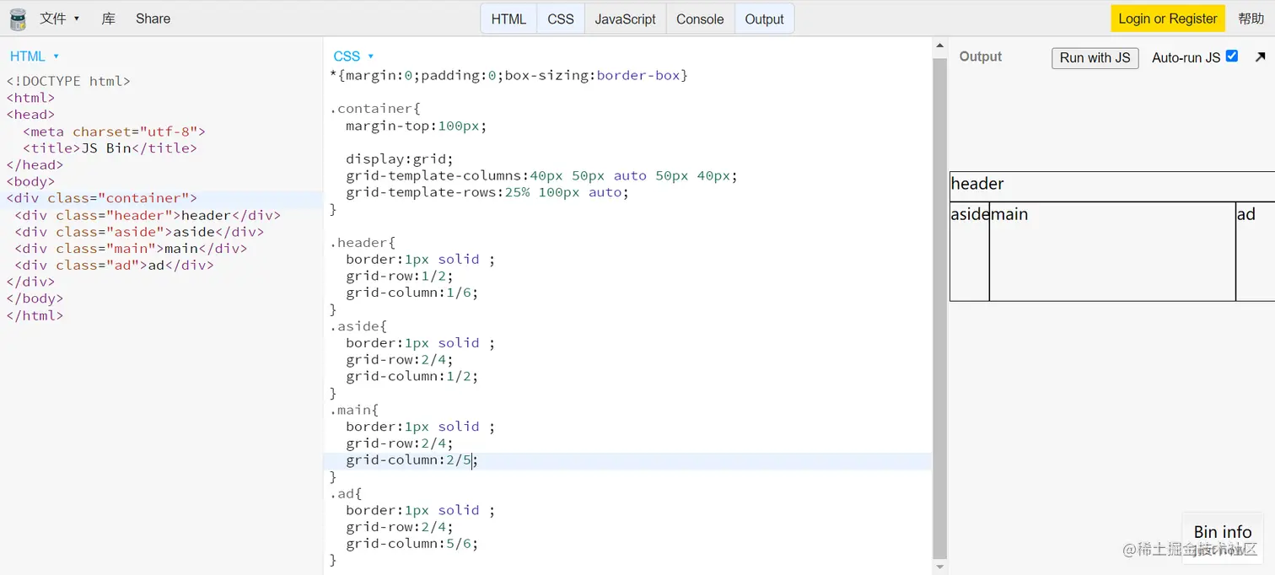Image resolution: width=1275 pixels, height=575 pixels.
Task: Toggle the HTML panel tab
Action: coord(508,19)
